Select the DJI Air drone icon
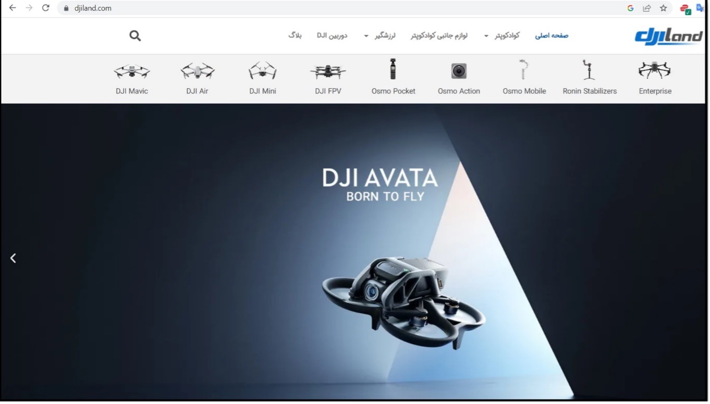Screen dimensions: 710x404 pyautogui.click(x=197, y=71)
